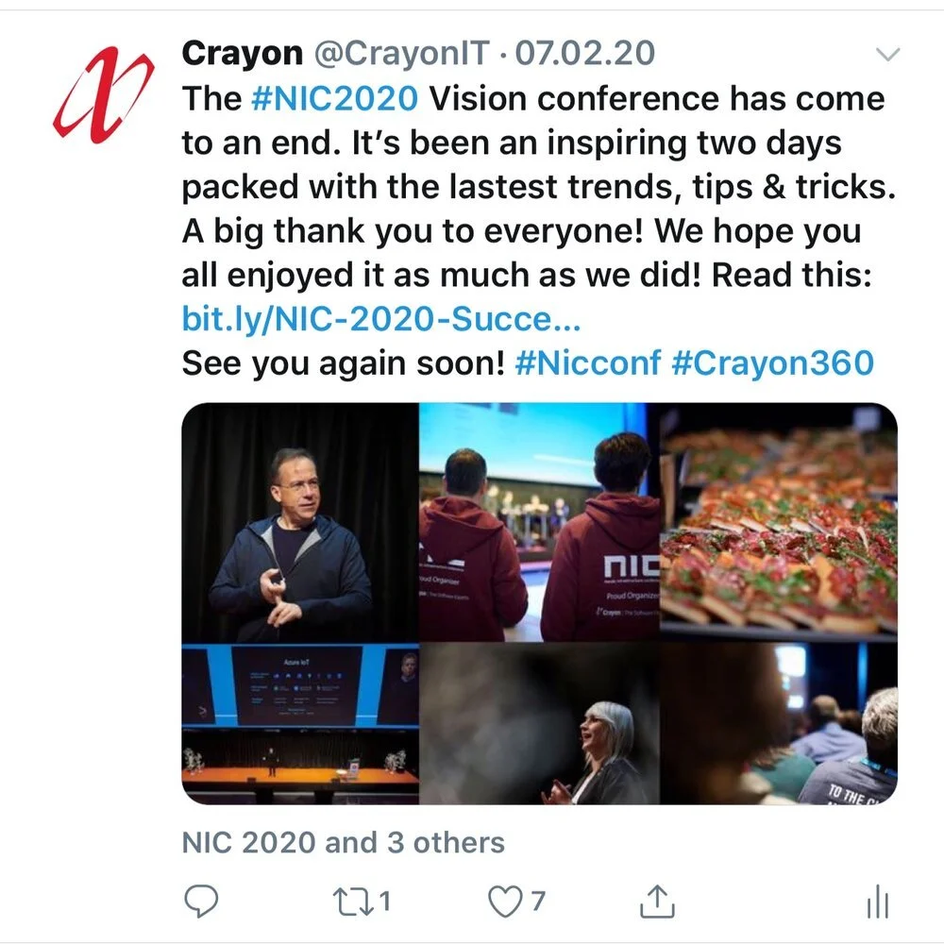The image size is (944, 944).
Task: Open the food platter photo
Action: [779, 522]
